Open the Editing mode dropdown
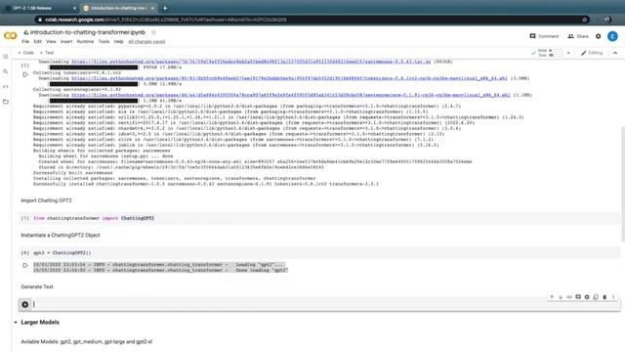The width and height of the screenshot is (625, 352). [592, 53]
